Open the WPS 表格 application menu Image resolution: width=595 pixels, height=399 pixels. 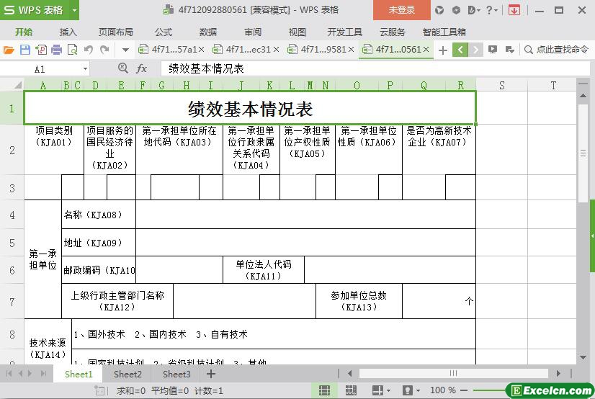pos(35,10)
